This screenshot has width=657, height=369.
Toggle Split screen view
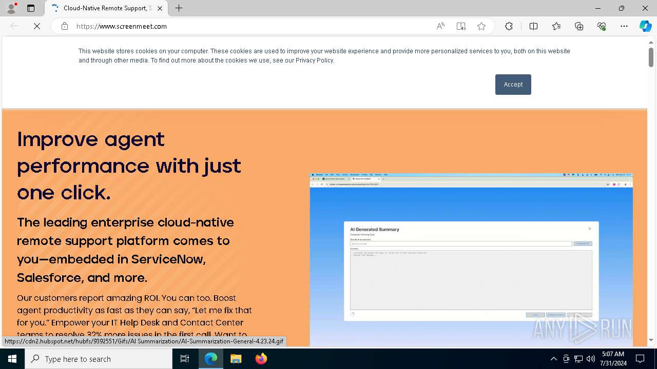pyautogui.click(x=533, y=26)
